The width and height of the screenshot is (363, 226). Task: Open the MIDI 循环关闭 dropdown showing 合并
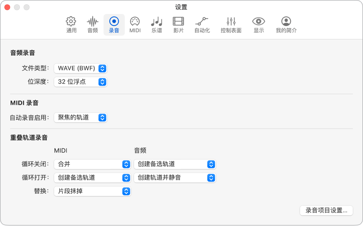[92, 164]
